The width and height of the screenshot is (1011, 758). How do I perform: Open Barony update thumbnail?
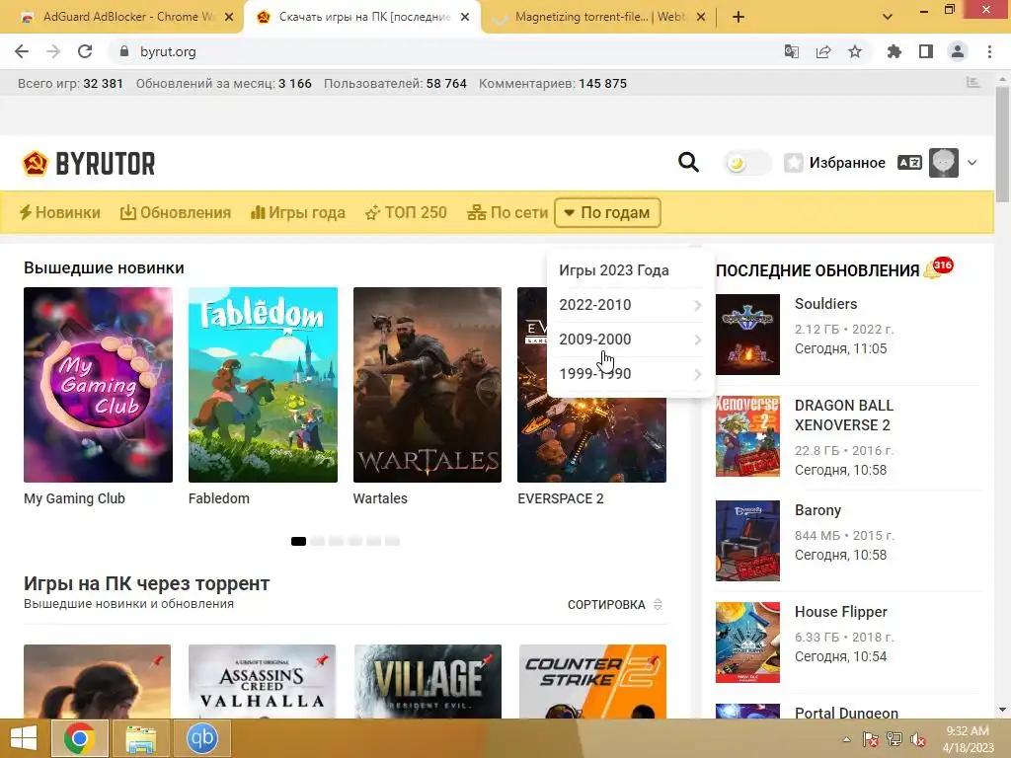pyautogui.click(x=747, y=541)
